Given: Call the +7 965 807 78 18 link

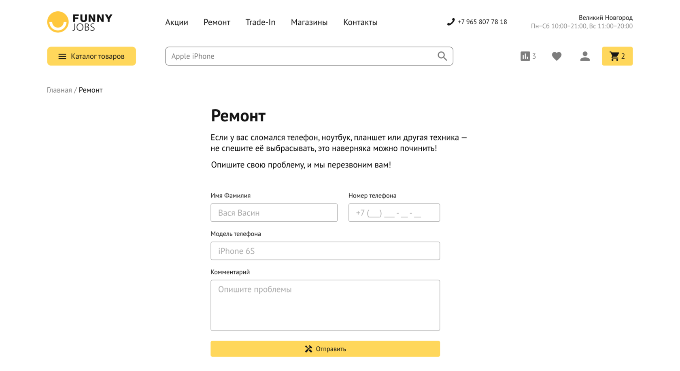Looking at the screenshot, I should pos(482,22).
